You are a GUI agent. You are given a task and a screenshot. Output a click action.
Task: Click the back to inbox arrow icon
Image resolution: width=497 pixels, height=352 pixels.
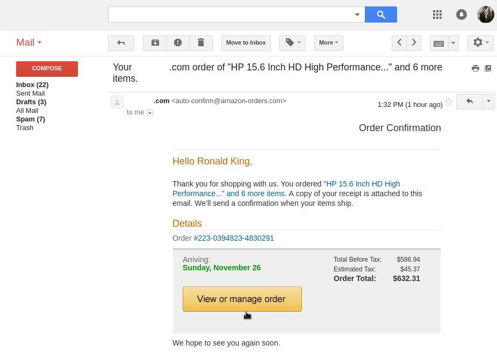click(121, 43)
